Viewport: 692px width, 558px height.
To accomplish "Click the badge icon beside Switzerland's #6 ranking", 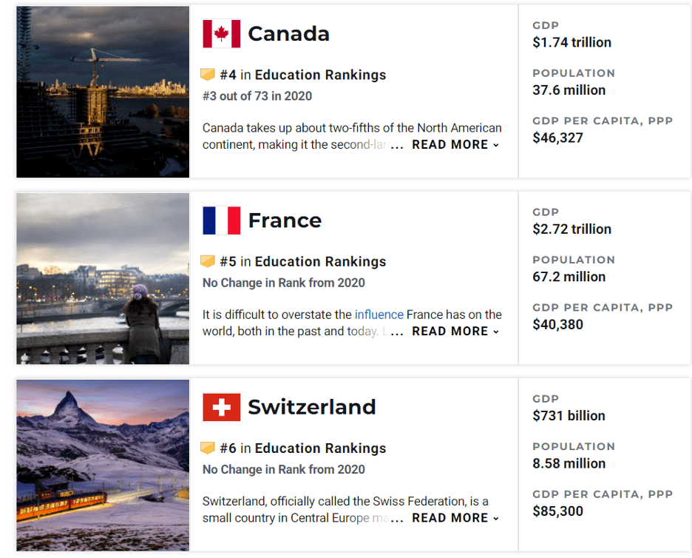I will click(x=208, y=448).
